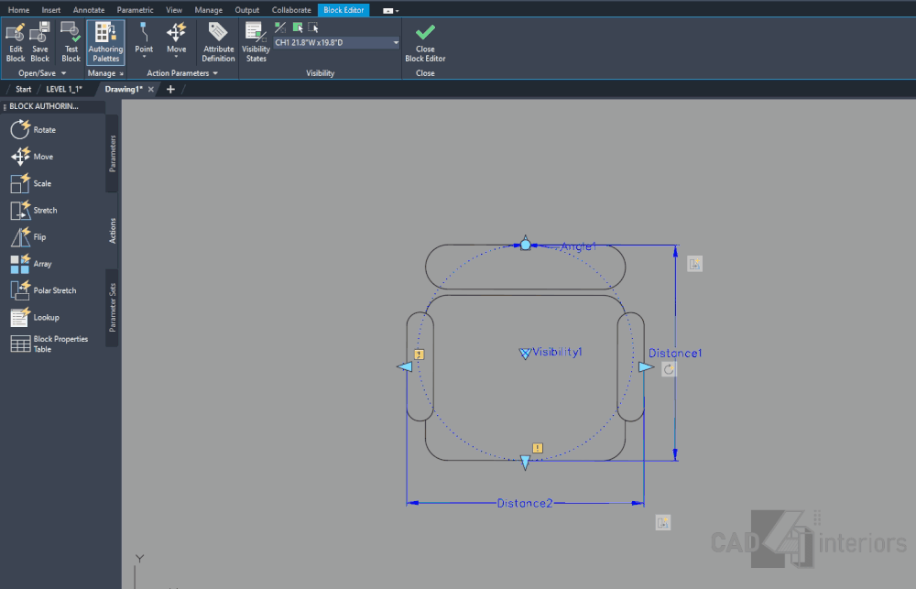Click the bottom yellow alert marker

538,448
